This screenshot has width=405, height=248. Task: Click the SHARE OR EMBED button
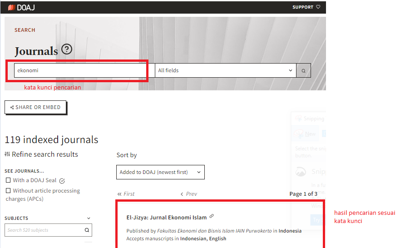tap(35, 107)
